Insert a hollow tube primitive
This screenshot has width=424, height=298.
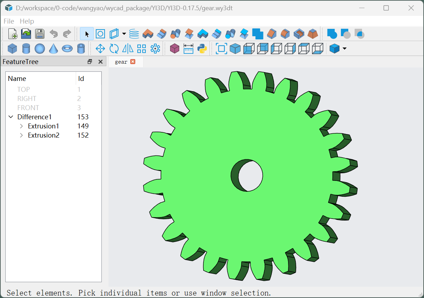click(x=81, y=49)
